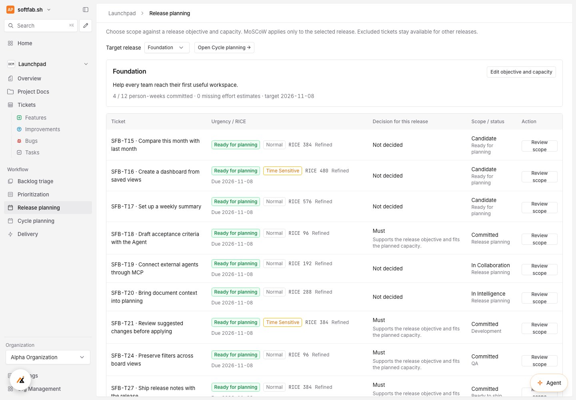This screenshot has height=400, width=576.
Task: Toggle the sidebar collapse icon
Action: [x=86, y=10]
